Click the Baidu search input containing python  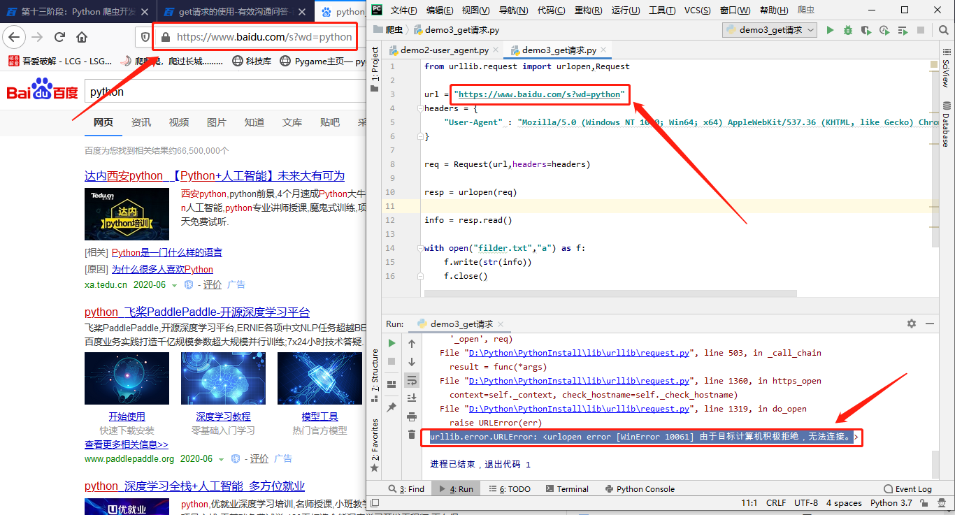(224, 92)
